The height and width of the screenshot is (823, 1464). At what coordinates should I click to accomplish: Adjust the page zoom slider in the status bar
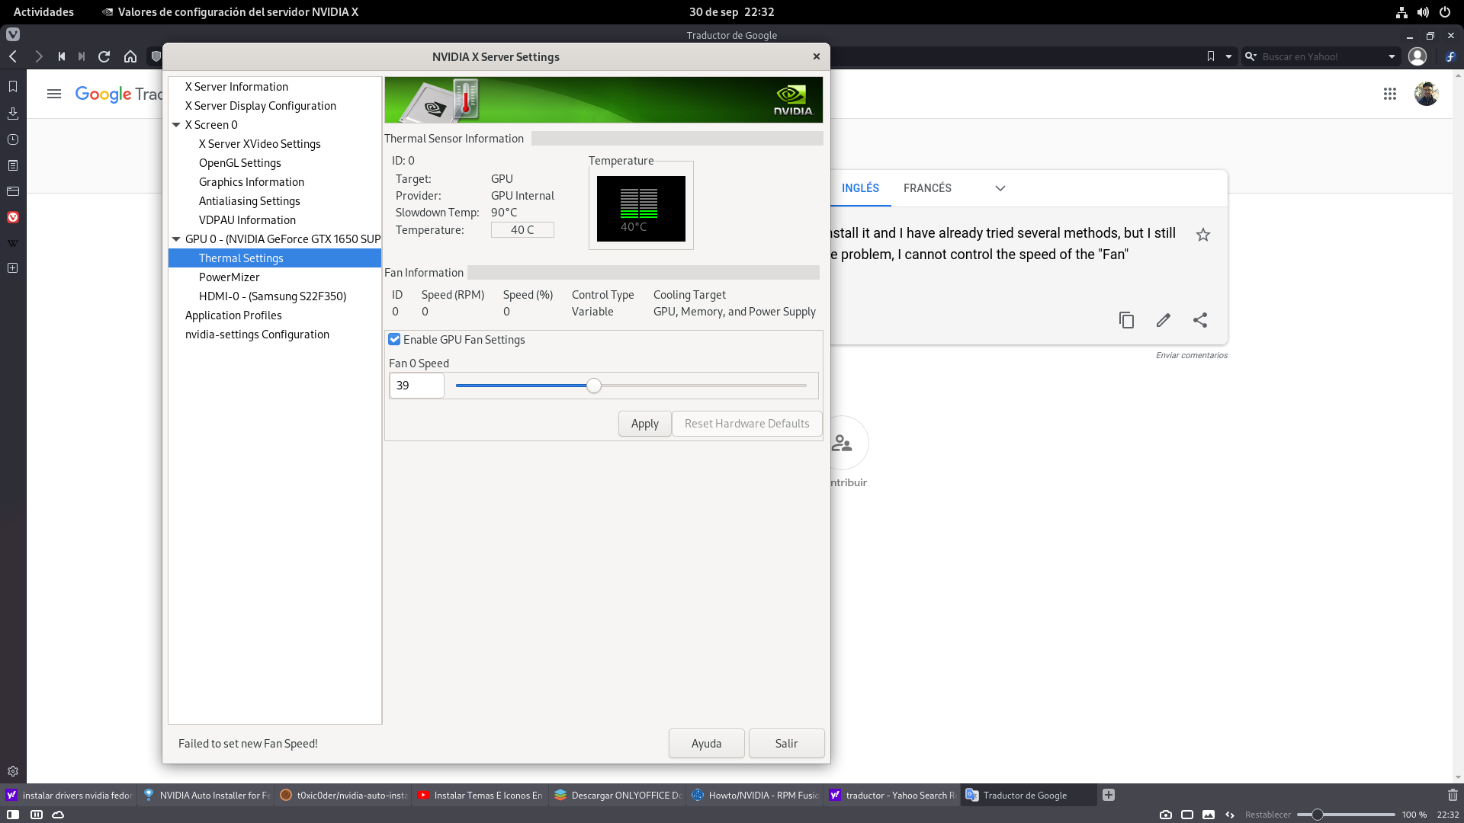(1317, 815)
